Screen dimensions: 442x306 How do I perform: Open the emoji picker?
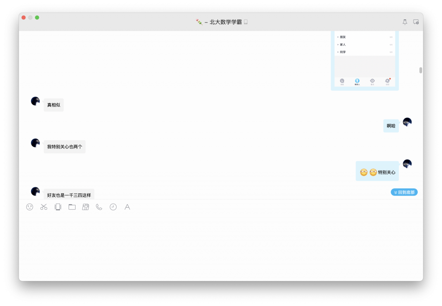[29, 207]
